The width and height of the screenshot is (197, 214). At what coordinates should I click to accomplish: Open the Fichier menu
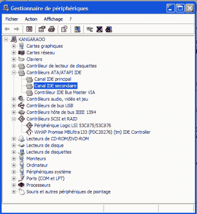click(12, 19)
